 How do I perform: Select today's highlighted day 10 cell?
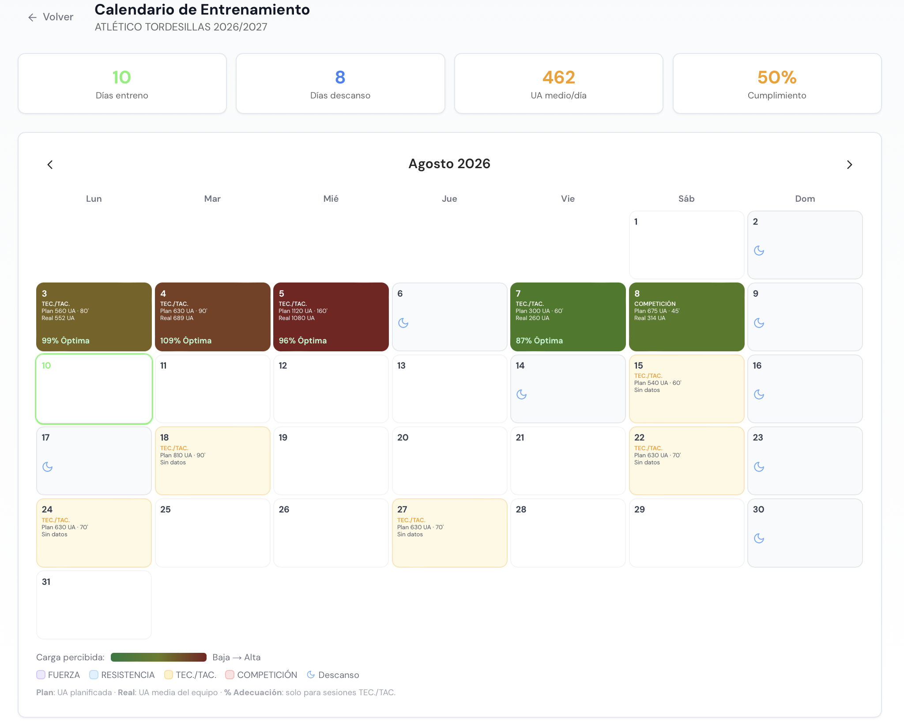(94, 389)
